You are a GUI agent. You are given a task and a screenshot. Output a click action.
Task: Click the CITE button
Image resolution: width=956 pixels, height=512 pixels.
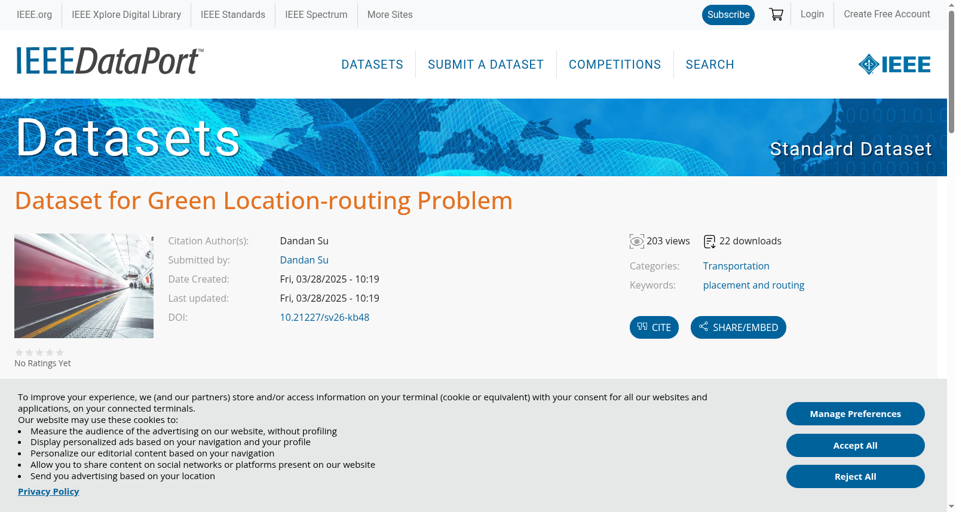pos(654,327)
